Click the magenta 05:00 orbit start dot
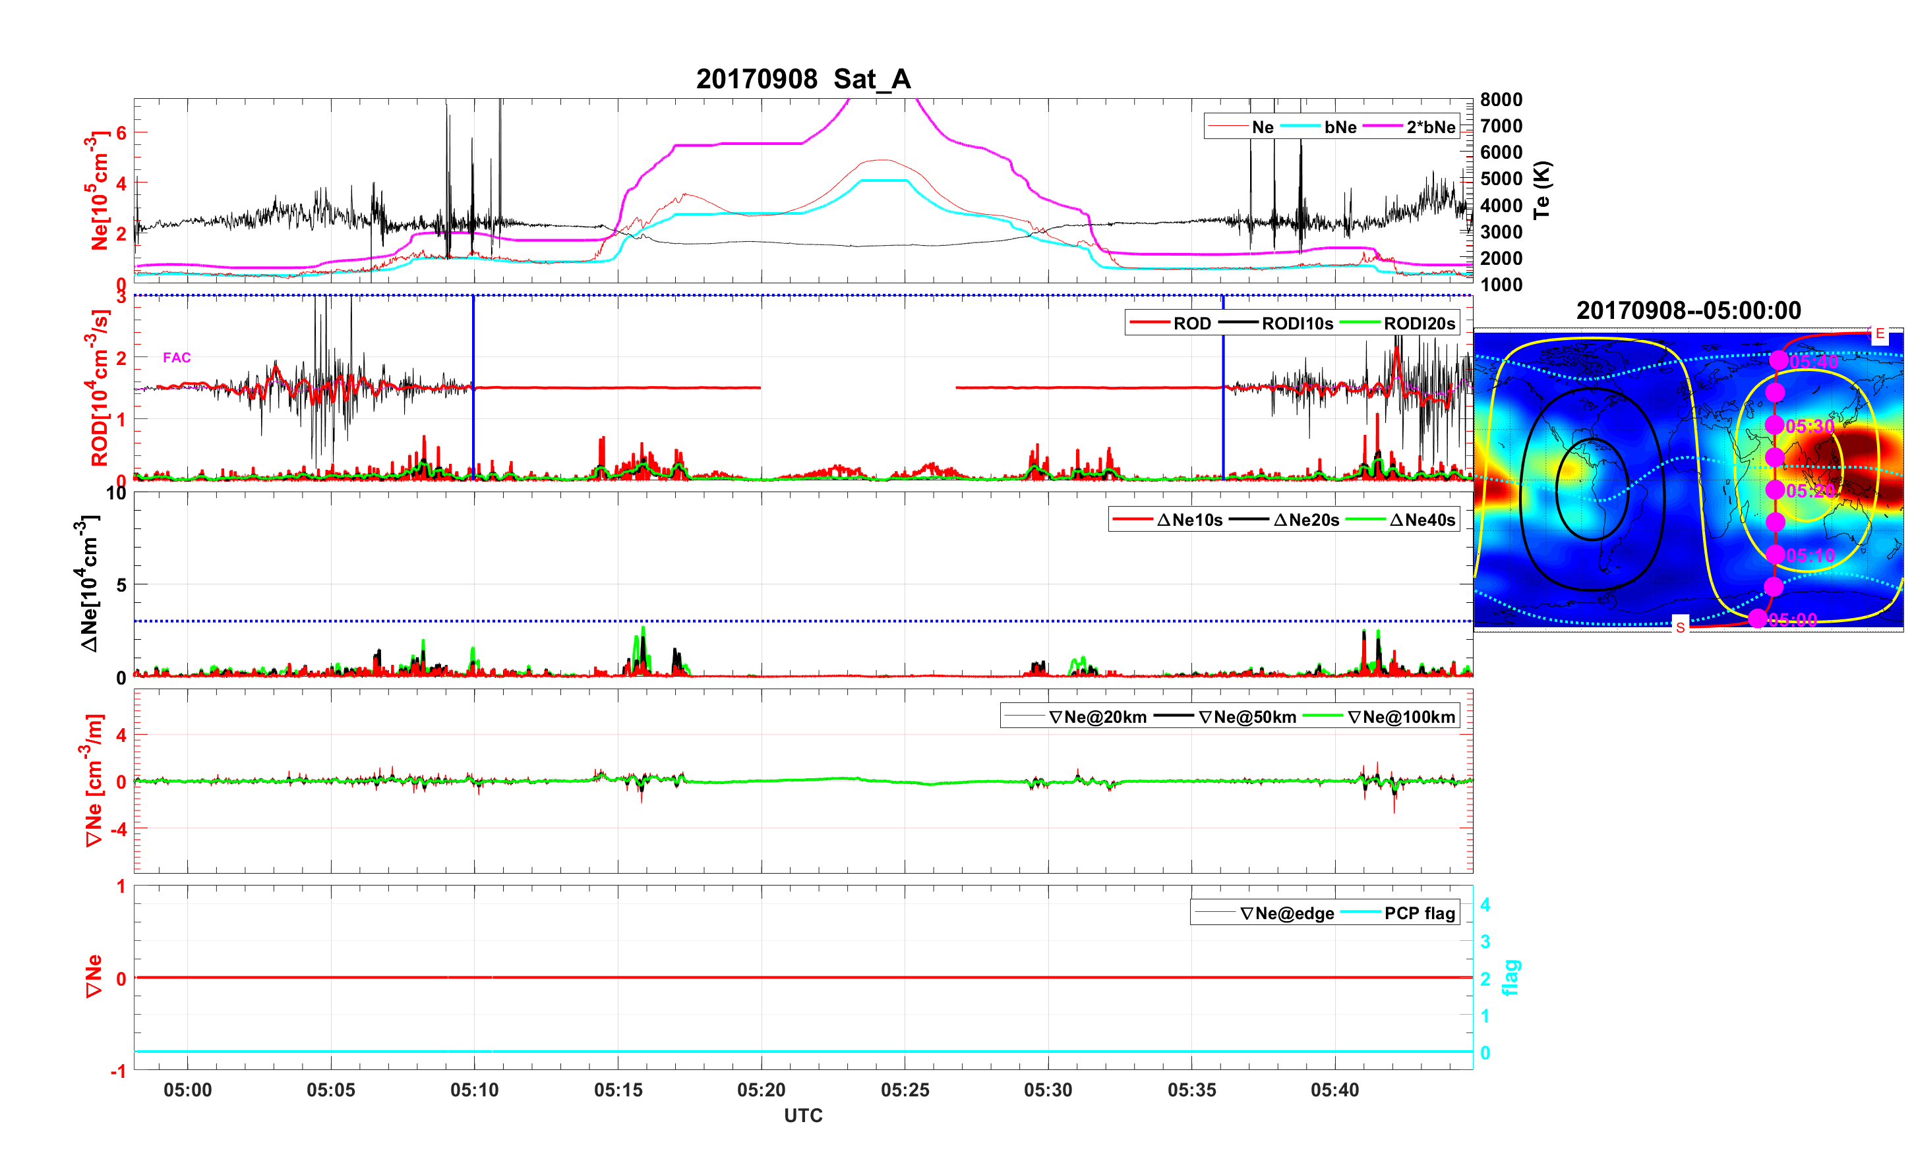 (1758, 618)
